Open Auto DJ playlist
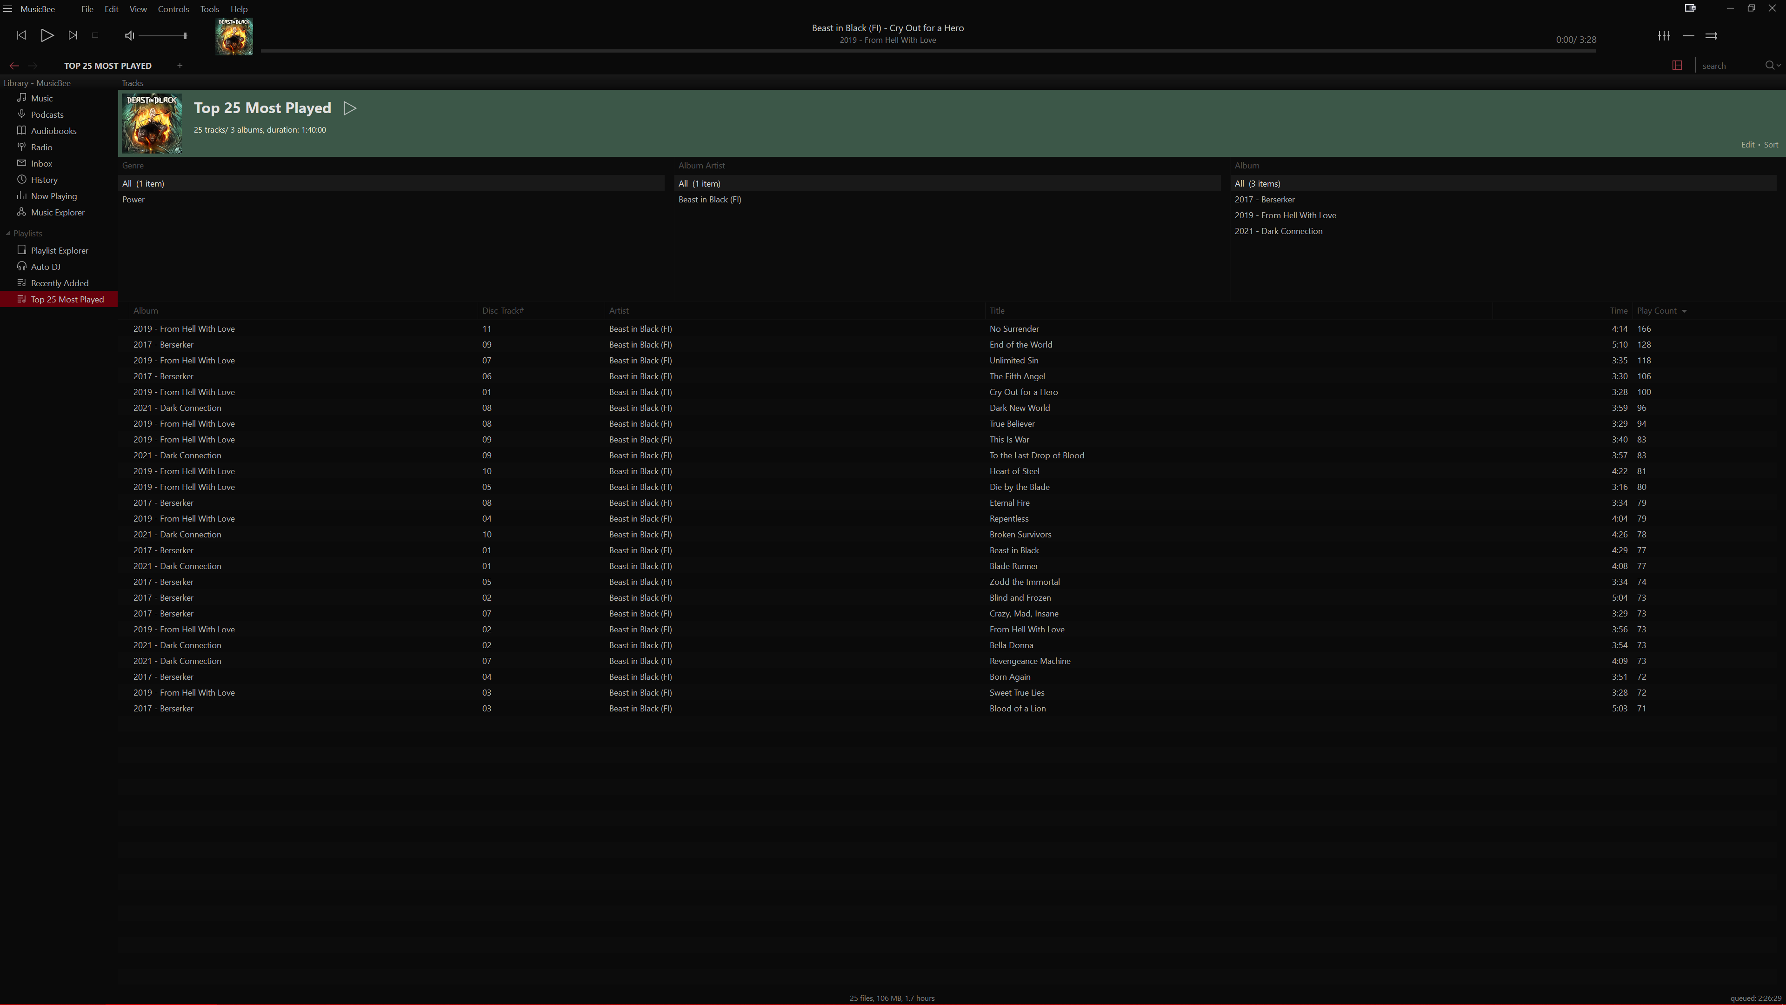Image resolution: width=1786 pixels, height=1005 pixels. [45, 266]
